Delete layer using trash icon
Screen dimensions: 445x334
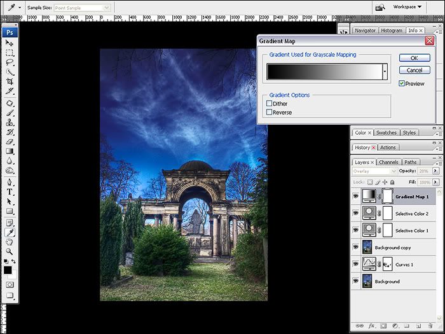pyautogui.click(x=430, y=326)
